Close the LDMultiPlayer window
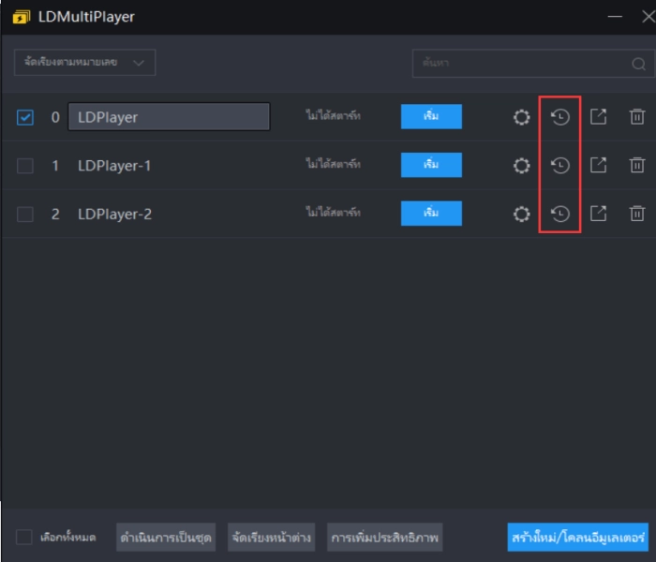The image size is (656, 562). [x=649, y=17]
